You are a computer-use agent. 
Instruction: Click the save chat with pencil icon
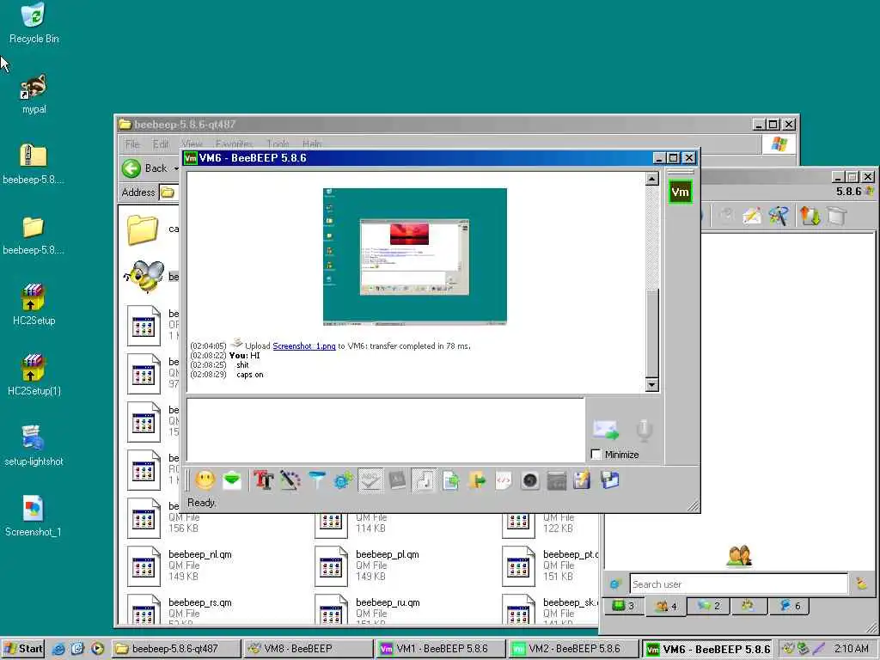pyautogui.click(x=582, y=480)
